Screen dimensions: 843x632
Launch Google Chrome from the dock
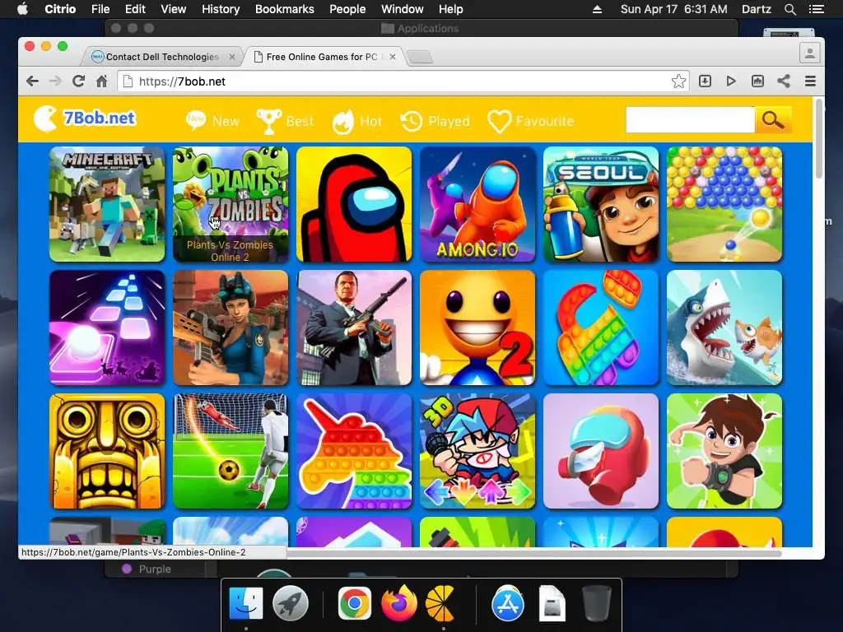point(354,603)
